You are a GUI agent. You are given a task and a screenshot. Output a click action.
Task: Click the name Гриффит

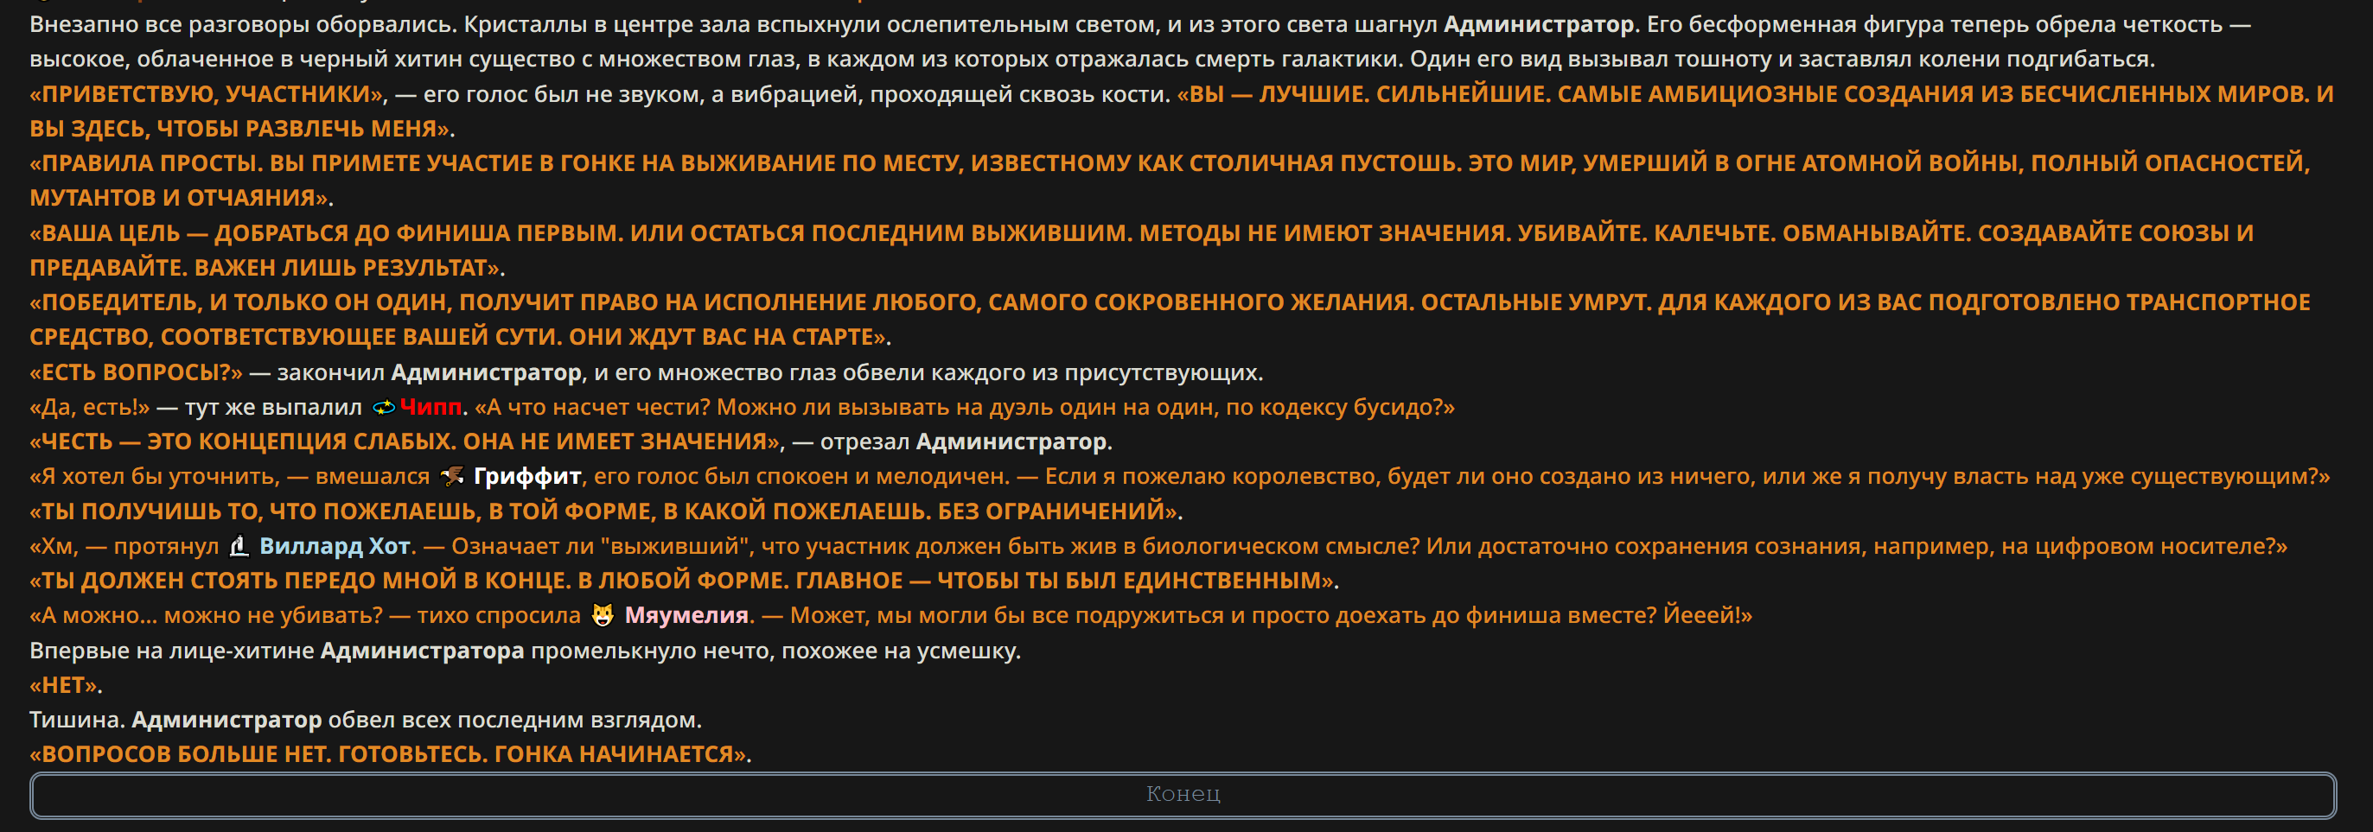527,476
